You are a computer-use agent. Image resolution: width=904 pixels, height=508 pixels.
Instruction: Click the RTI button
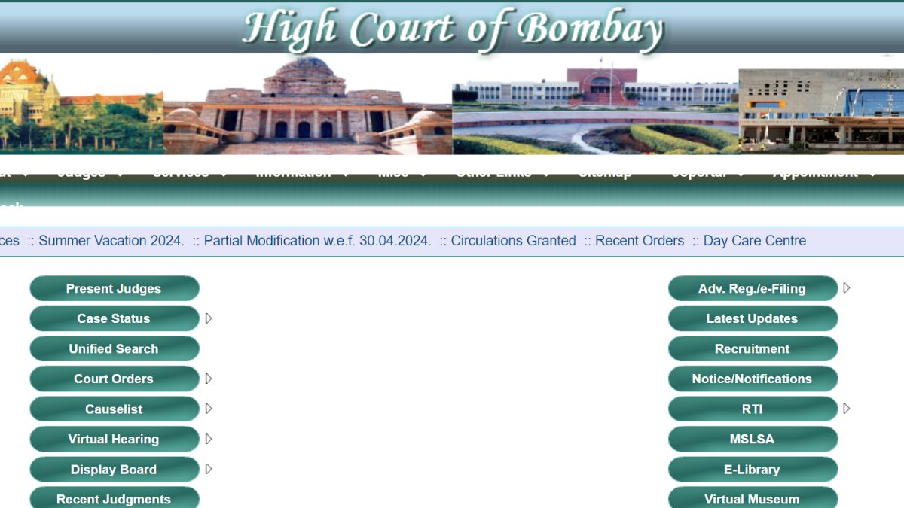(x=753, y=409)
